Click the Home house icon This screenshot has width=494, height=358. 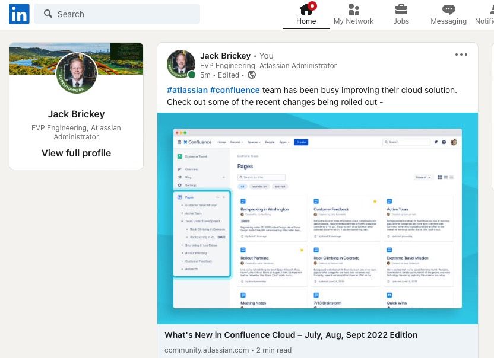click(x=307, y=8)
